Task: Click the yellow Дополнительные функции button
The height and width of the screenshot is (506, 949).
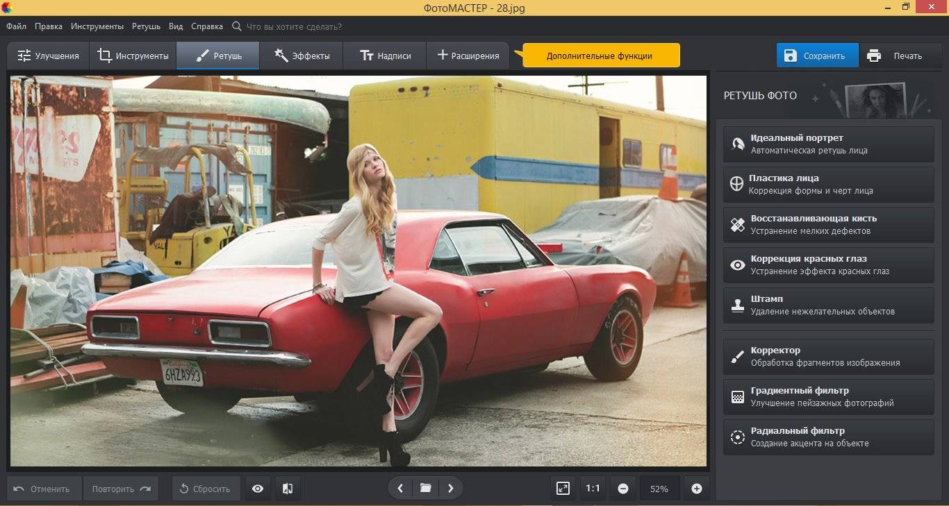Action: point(600,56)
